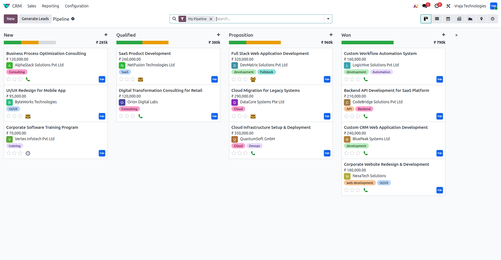501x260 pixels.
Task: Focus the Search input field
Action: pos(270,19)
